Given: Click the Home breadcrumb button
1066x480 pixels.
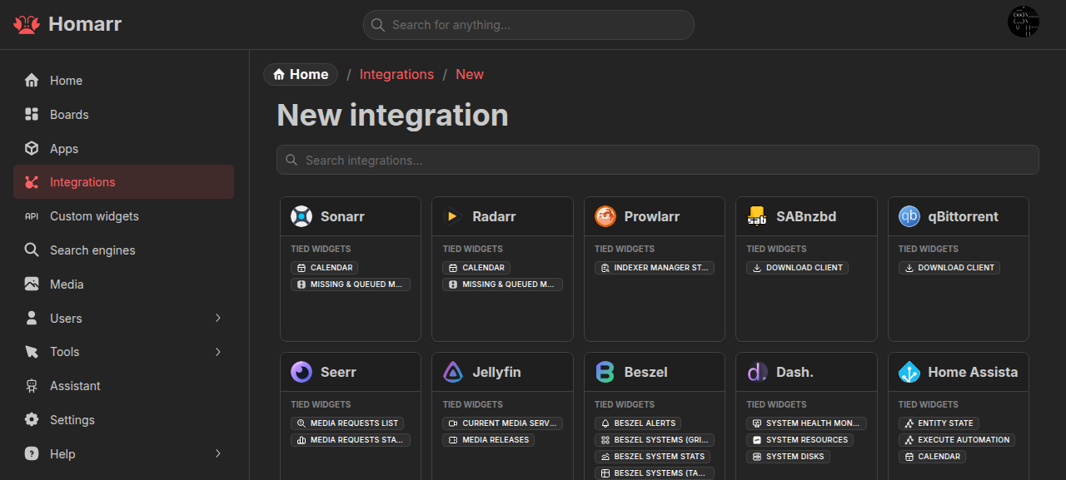Looking at the screenshot, I should 301,74.
